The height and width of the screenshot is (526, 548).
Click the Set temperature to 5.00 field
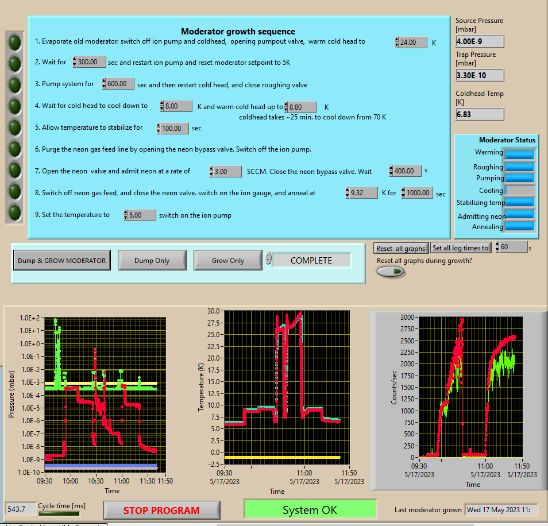[141, 215]
